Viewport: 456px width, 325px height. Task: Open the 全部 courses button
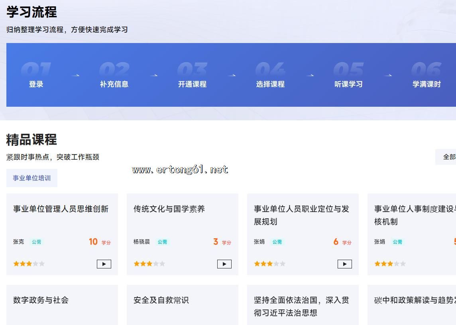[448, 157]
